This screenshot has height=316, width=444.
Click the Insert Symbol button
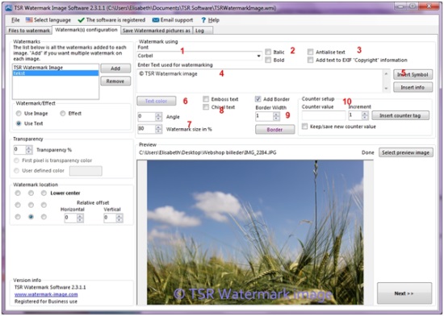coord(413,75)
